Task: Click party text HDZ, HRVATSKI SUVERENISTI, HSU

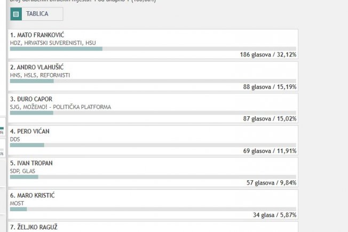Action: [x=53, y=43]
